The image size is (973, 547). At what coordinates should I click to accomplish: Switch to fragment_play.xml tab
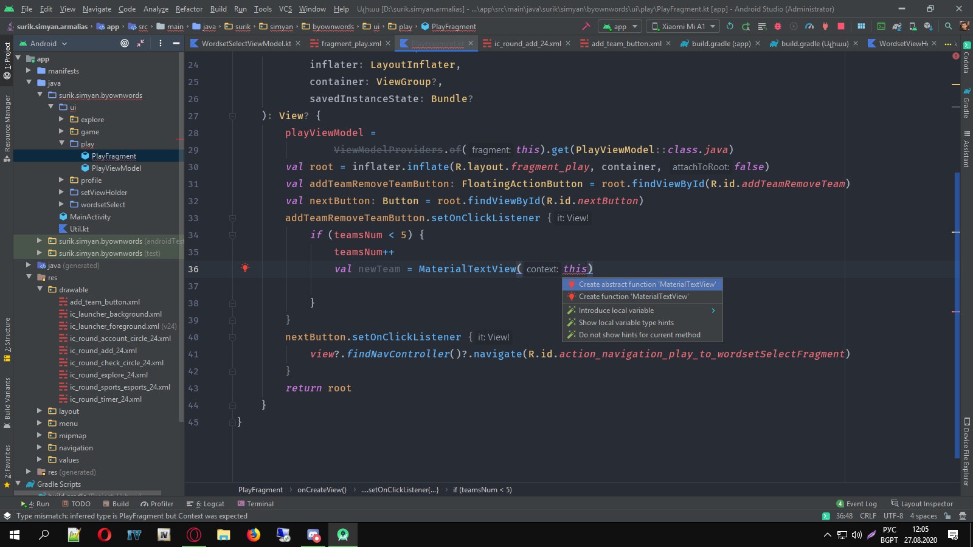click(350, 43)
